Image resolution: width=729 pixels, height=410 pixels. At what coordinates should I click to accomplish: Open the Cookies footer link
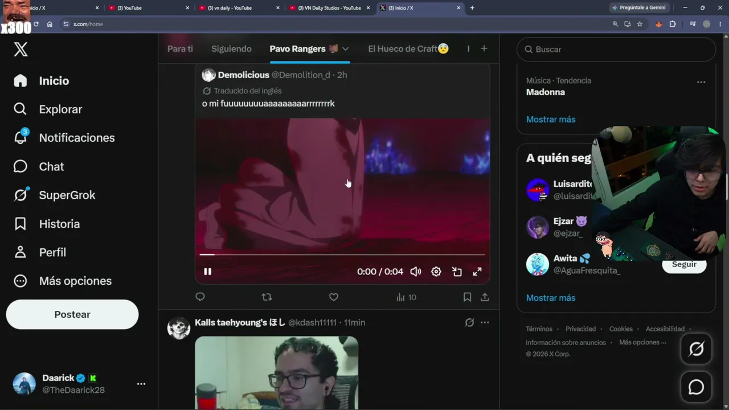point(621,329)
